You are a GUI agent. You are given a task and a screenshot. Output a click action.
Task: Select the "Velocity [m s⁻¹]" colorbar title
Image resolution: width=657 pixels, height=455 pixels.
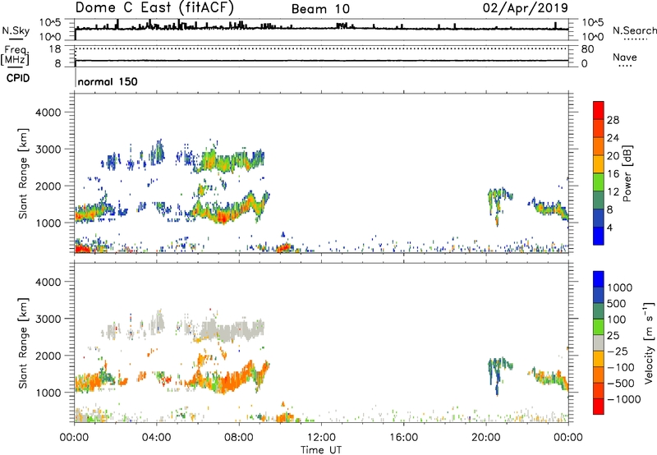(x=649, y=342)
